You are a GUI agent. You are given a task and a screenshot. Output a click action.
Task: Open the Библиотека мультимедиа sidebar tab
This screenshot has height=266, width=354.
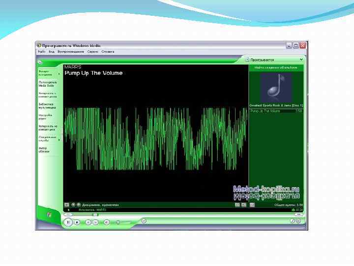(47, 106)
